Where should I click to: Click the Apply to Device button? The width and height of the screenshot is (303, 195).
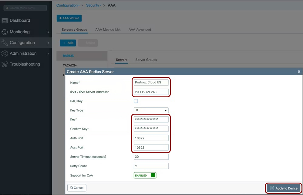pyautogui.click(x=284, y=188)
